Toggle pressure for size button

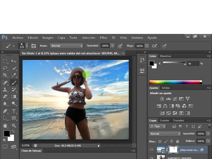point(164,46)
